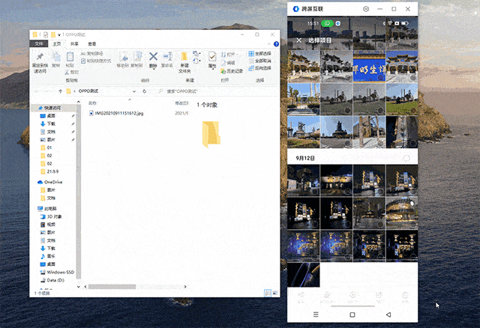Click Select all in the ribbon
The image size is (480, 328).
coord(260,54)
